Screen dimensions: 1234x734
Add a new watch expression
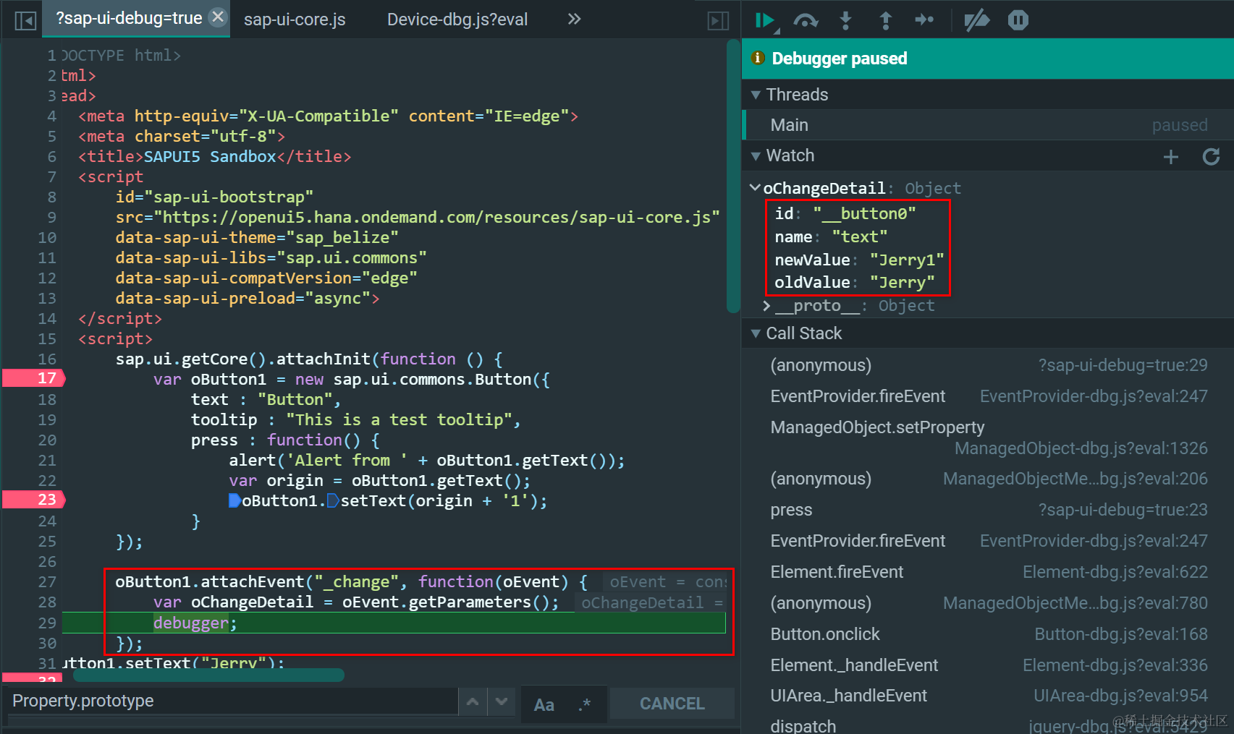point(1171,156)
